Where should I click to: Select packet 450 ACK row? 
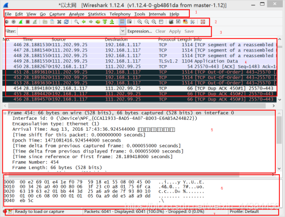point(140,67)
